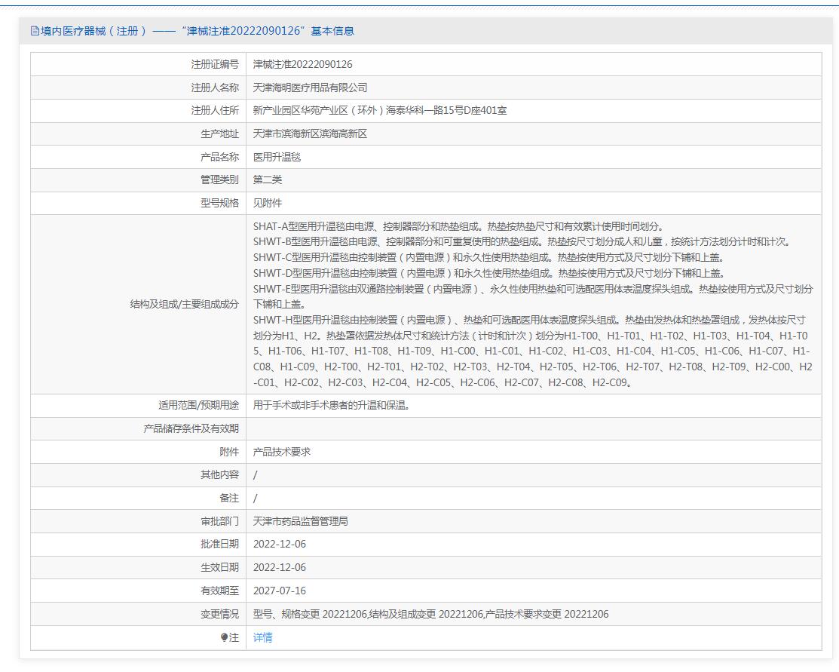The width and height of the screenshot is (839, 672).
Task: Click the 结构及组成/主要组成成分 label
Action: [185, 304]
